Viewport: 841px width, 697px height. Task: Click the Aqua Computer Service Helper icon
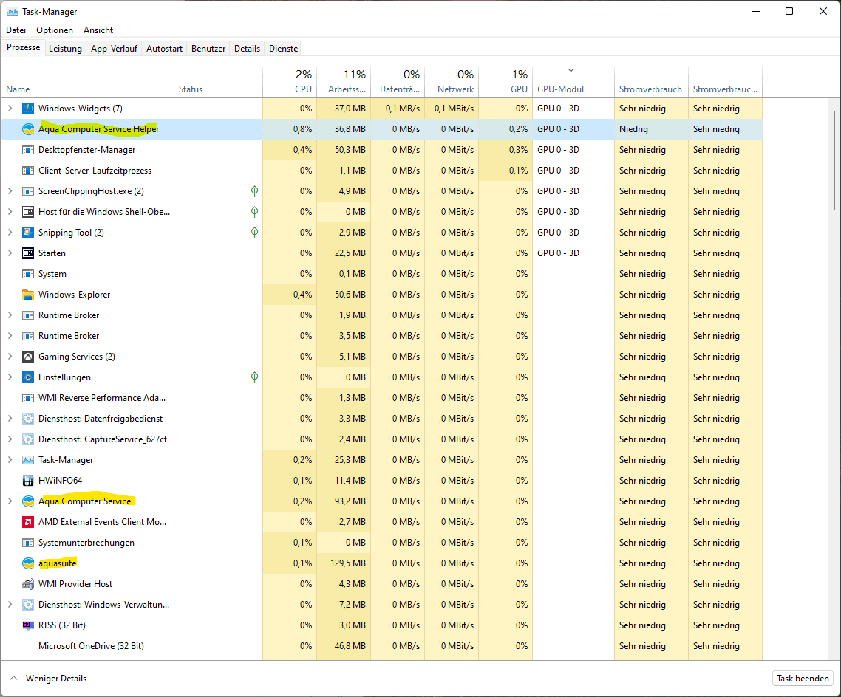(x=28, y=129)
